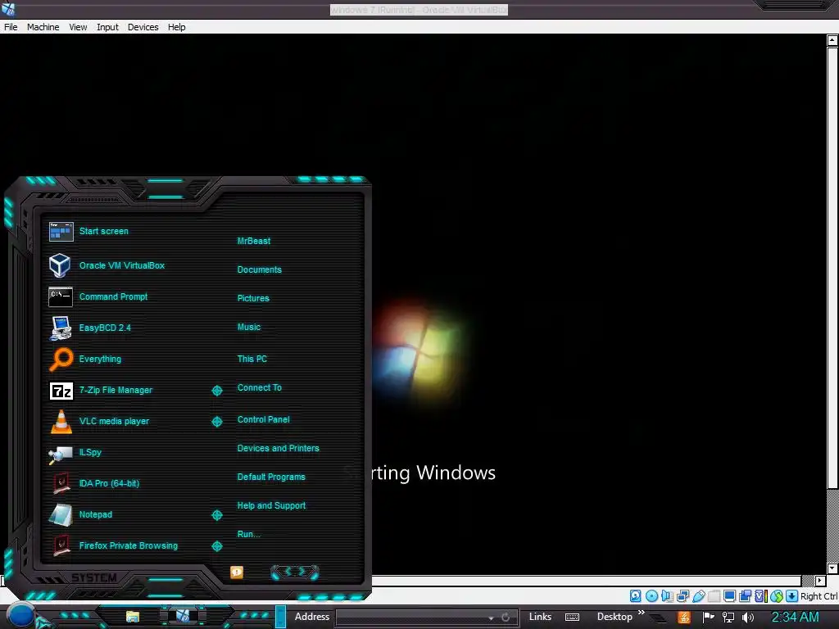The width and height of the screenshot is (839, 629).
Task: Click the optical disk status icon
Action: click(x=651, y=596)
